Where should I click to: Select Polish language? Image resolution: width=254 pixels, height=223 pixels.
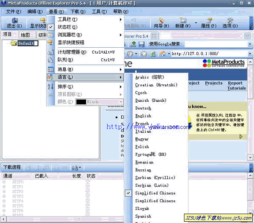(x=142, y=147)
